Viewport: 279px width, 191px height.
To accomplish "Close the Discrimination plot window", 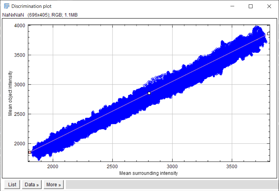I will point(269,6).
